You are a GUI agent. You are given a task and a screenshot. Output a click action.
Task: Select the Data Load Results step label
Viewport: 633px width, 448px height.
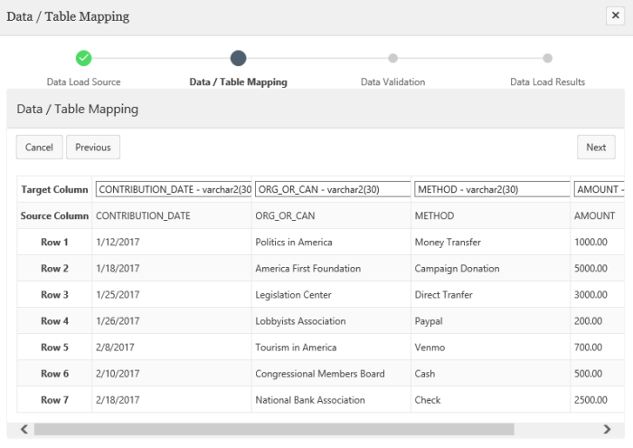547,81
